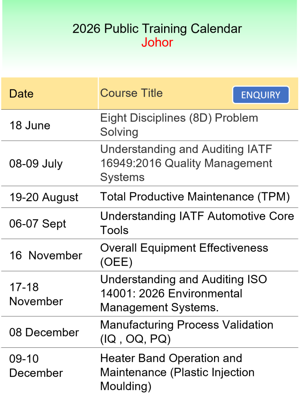Click the blue ENQUIRY button
300x407 pixels.
click(x=261, y=95)
